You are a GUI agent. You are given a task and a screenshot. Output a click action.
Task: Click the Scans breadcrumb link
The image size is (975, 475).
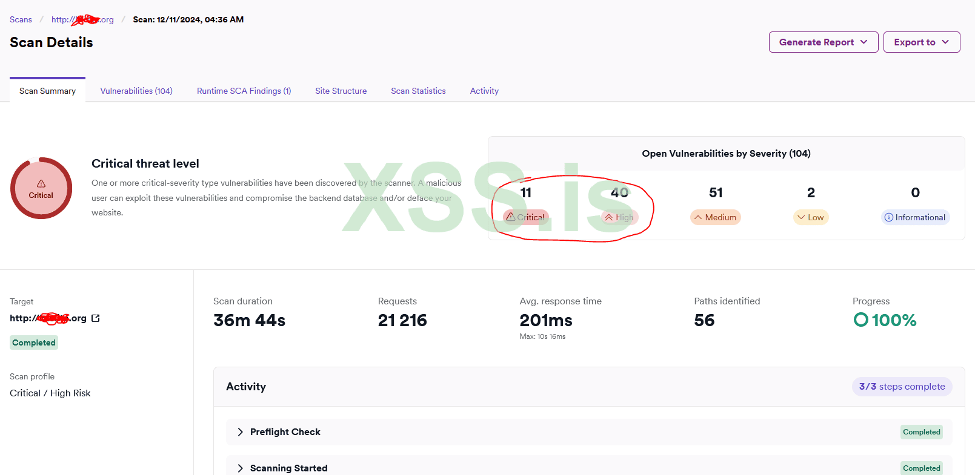pos(21,19)
